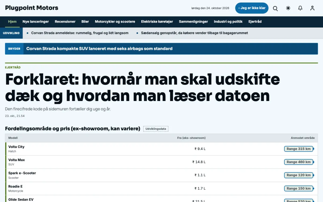The width and height of the screenshot is (323, 202).
Task: Click the ₹ 1.7 L price cell
Action: pyautogui.click(x=200, y=188)
